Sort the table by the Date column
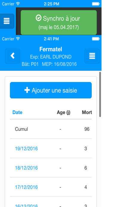Image resolution: width=117 pixels, height=207 pixels. point(17,112)
